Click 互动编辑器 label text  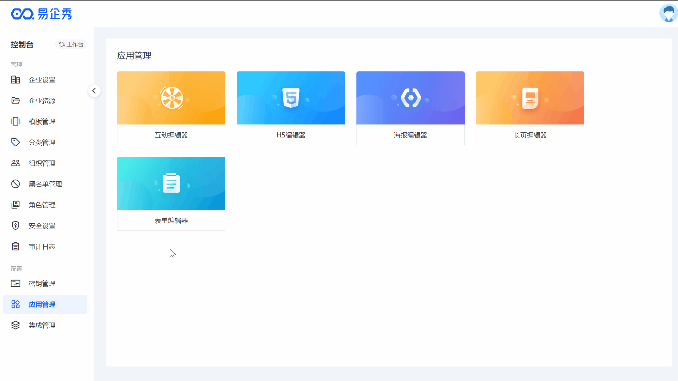(171, 135)
